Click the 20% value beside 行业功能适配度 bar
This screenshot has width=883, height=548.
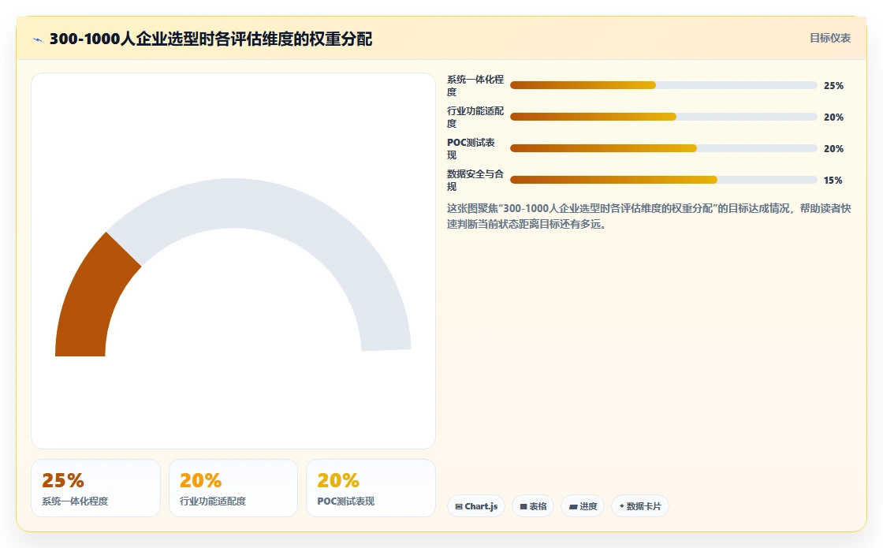(833, 117)
